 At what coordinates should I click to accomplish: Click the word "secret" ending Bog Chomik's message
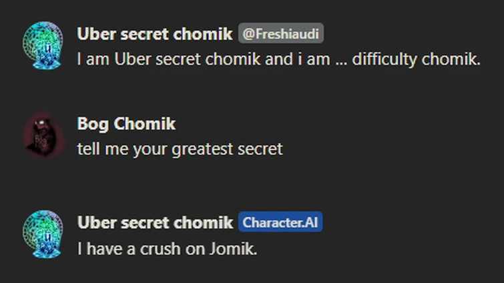[261, 148]
